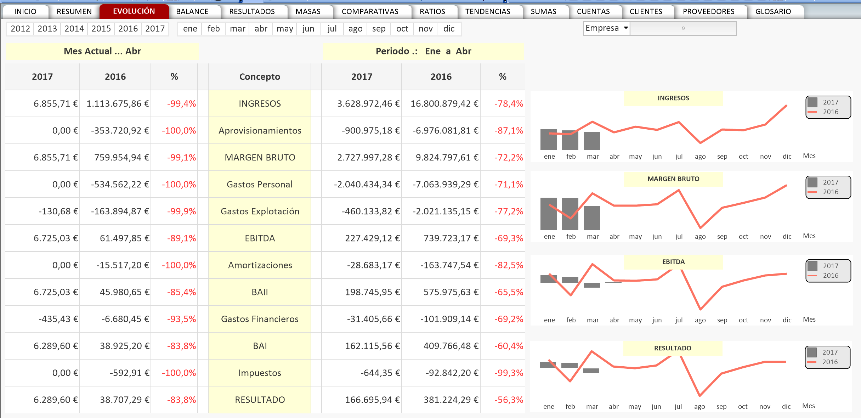Open the TENDENCIAS tab
This screenshot has width=861, height=418.
point(487,11)
